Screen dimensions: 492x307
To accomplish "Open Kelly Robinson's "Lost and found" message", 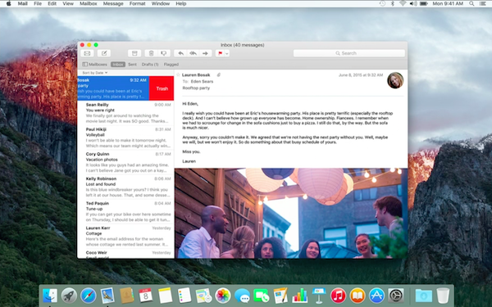I will click(x=125, y=187).
